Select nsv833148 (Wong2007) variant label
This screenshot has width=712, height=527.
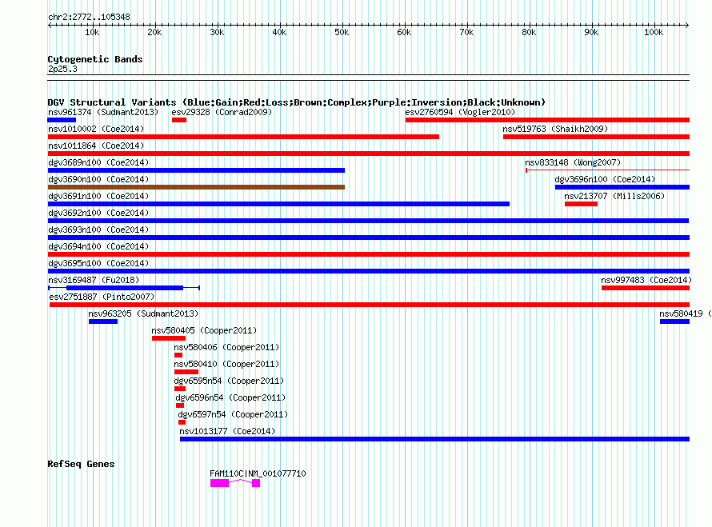coord(573,162)
